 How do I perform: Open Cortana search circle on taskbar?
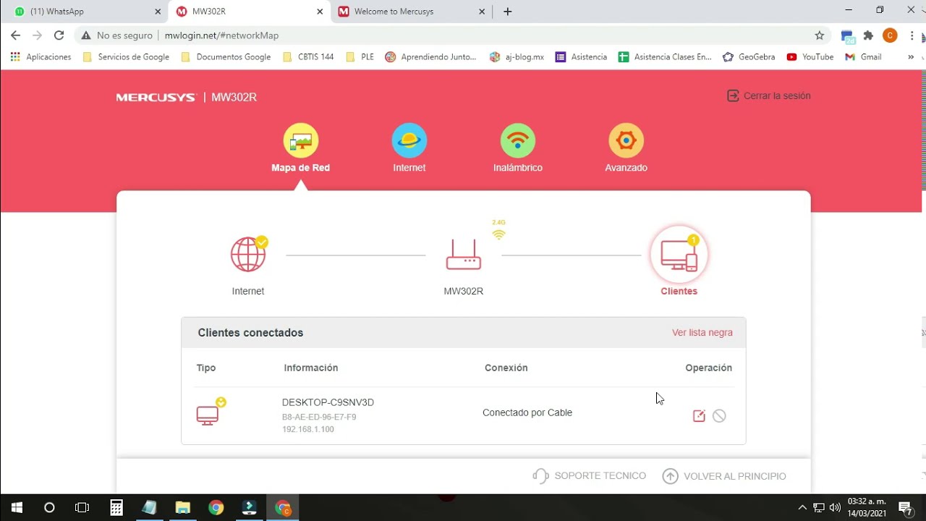click(x=49, y=507)
